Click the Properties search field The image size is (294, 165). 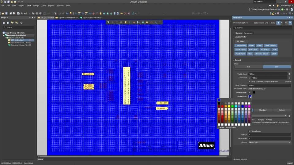tap(263, 28)
